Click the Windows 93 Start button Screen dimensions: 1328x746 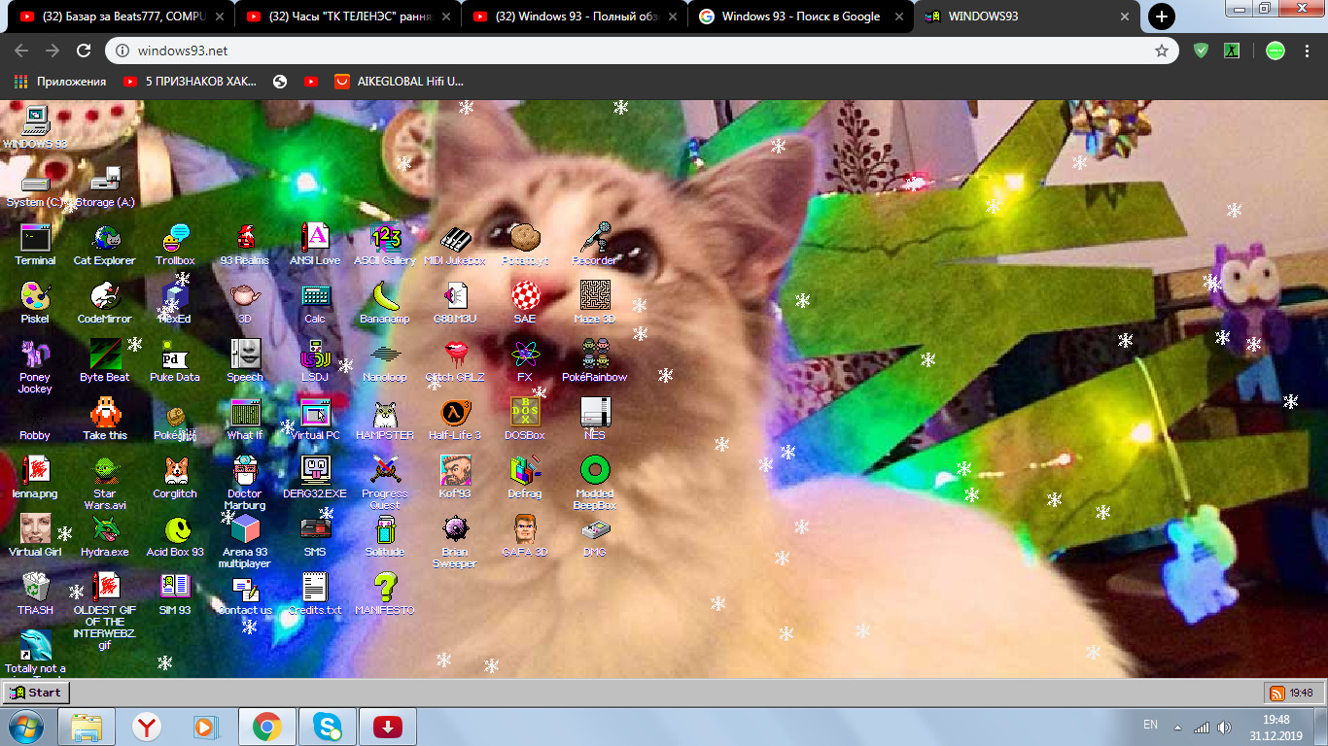(36, 693)
